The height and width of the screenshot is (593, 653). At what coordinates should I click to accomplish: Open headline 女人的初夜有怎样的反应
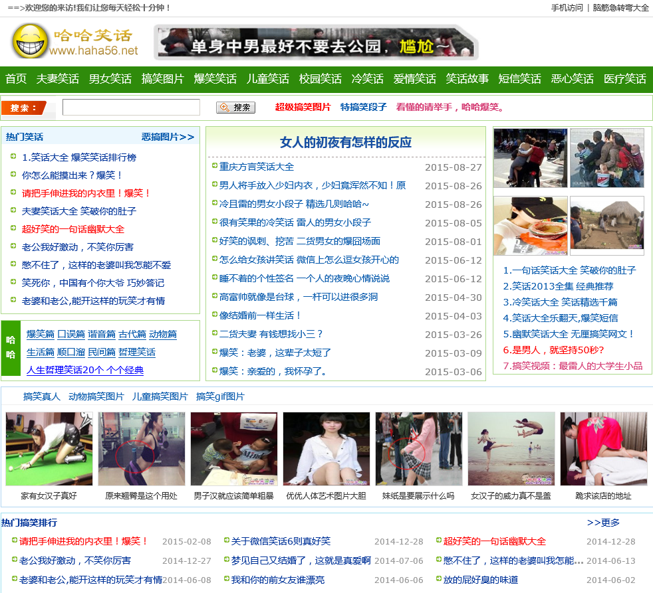(x=346, y=143)
